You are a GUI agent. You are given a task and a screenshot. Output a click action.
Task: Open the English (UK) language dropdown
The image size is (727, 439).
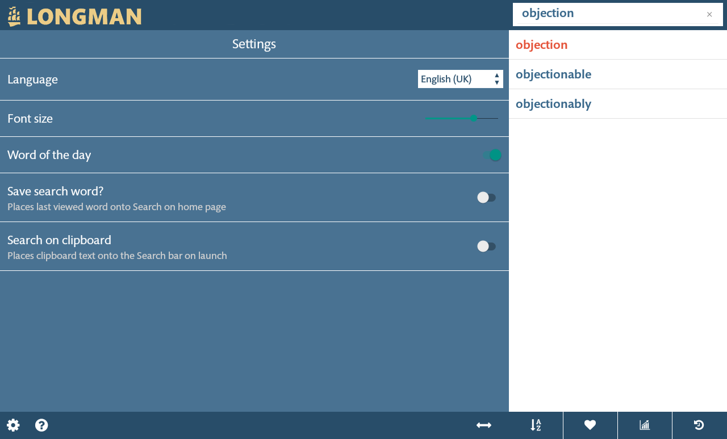461,79
